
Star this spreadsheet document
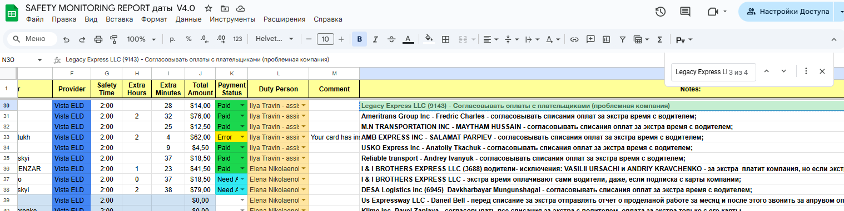208,8
